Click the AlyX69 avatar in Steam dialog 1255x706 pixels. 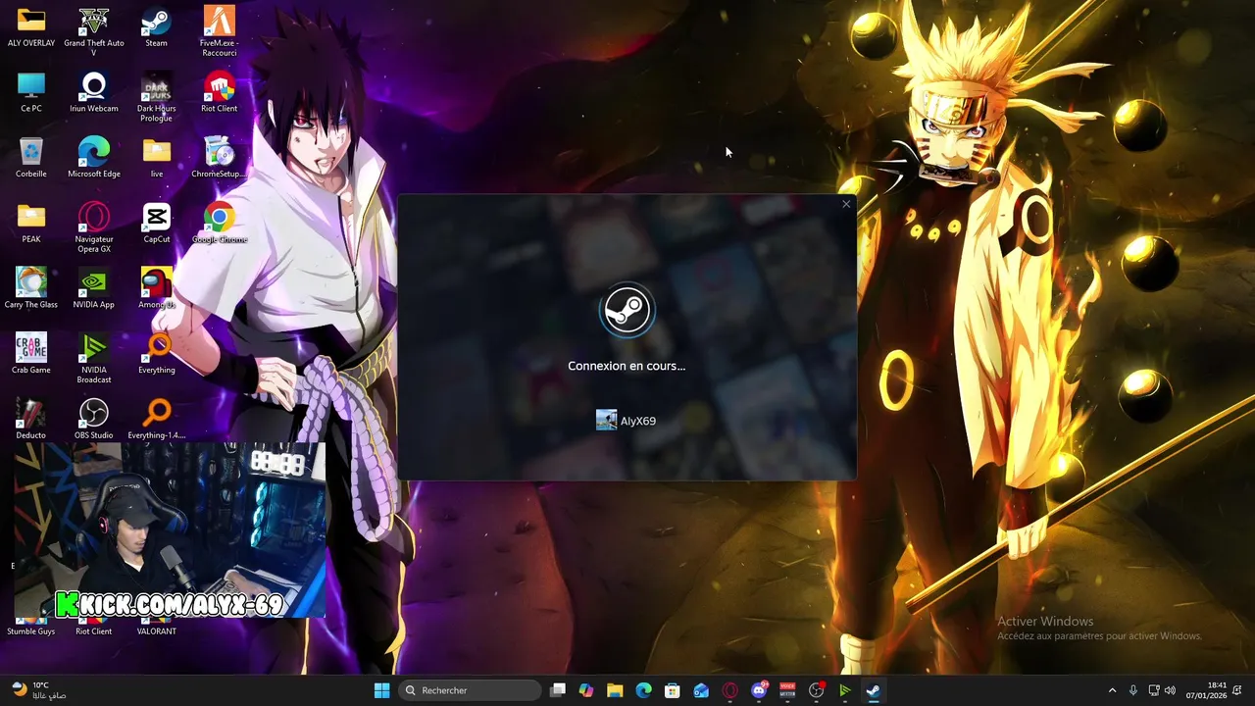[606, 420]
